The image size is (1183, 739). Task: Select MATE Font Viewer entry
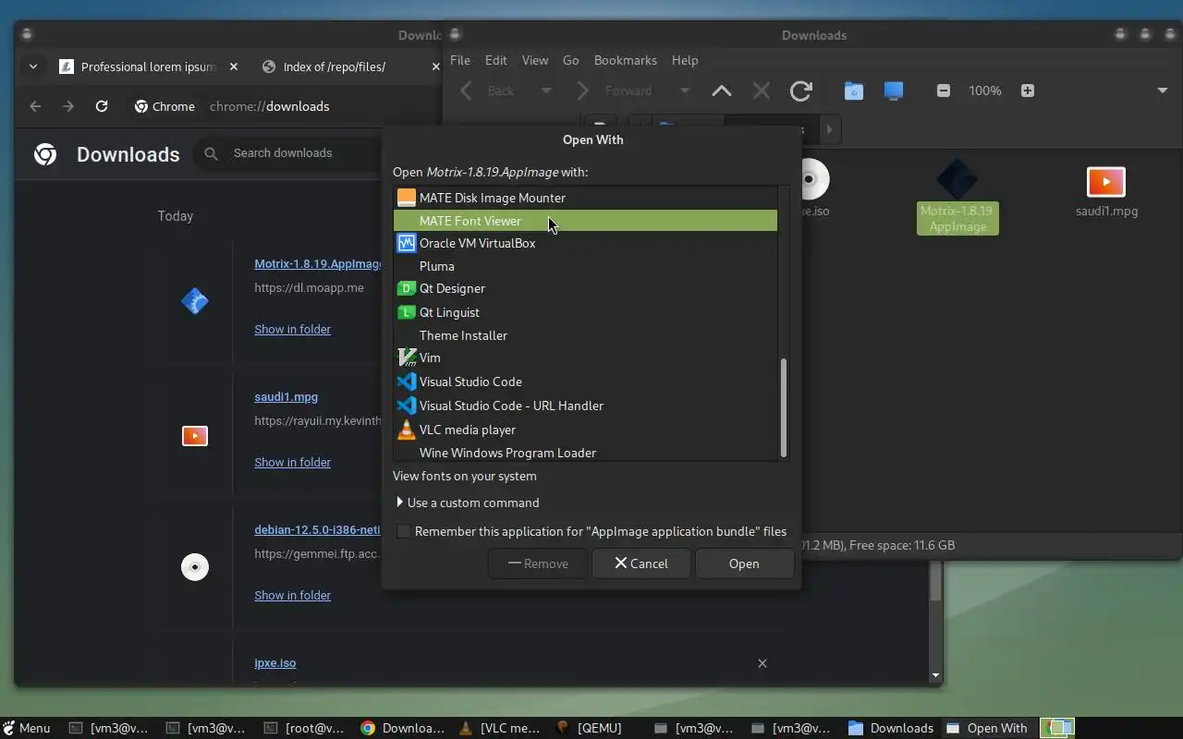click(x=585, y=221)
